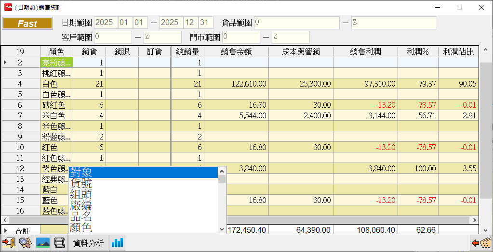Click the 資料分析 button
The image size is (493, 252).
pos(88,242)
